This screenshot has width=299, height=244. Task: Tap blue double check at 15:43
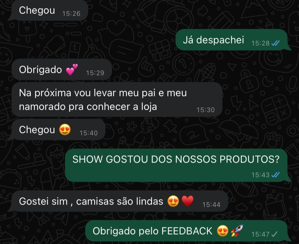276,174
